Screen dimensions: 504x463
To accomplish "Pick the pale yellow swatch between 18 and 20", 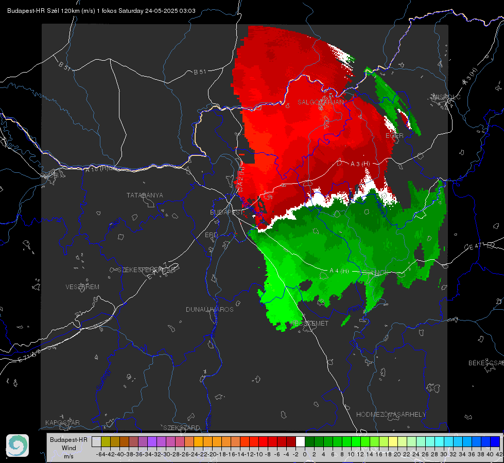I will (393, 441).
